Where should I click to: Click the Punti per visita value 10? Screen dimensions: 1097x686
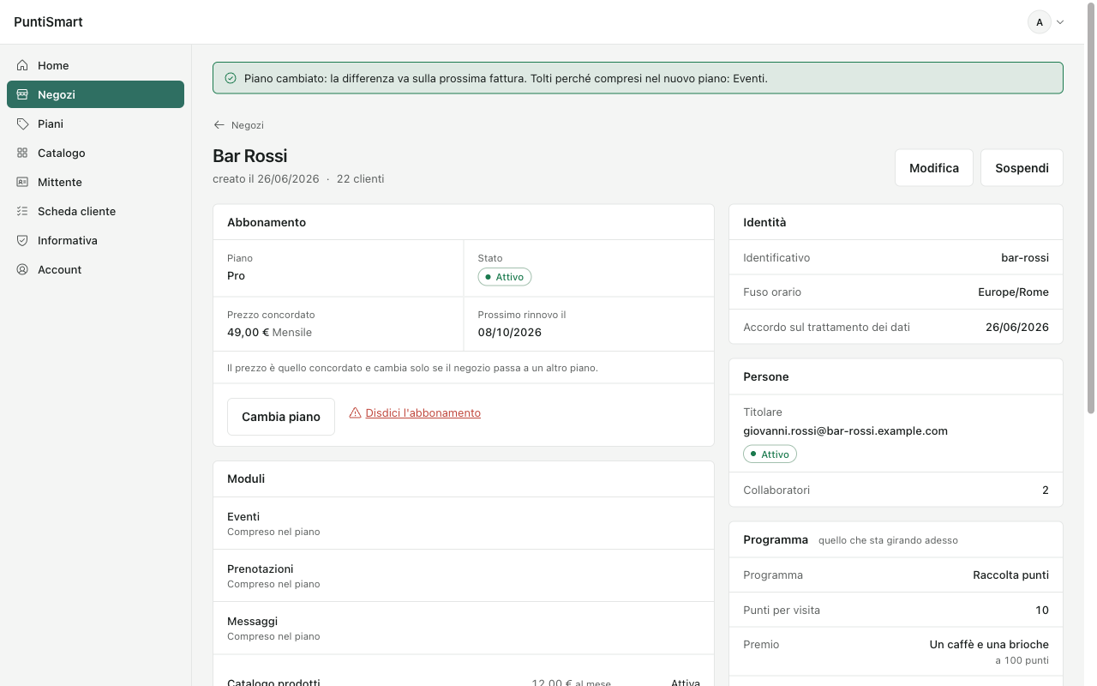click(x=1042, y=611)
